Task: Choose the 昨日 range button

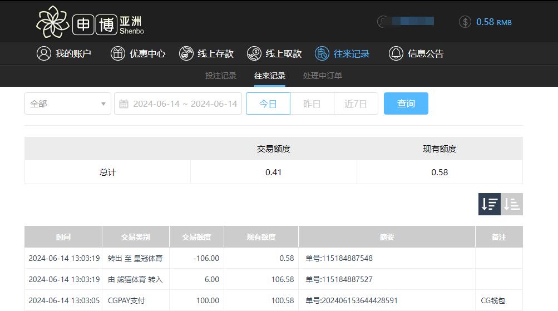Action: (x=312, y=104)
